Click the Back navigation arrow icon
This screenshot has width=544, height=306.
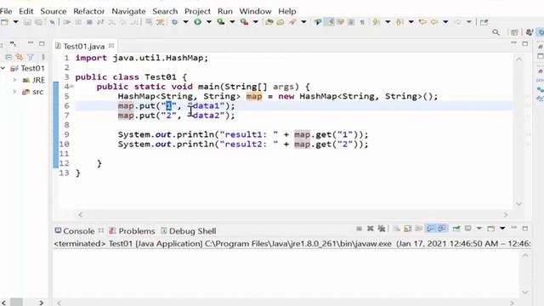pos(434,22)
